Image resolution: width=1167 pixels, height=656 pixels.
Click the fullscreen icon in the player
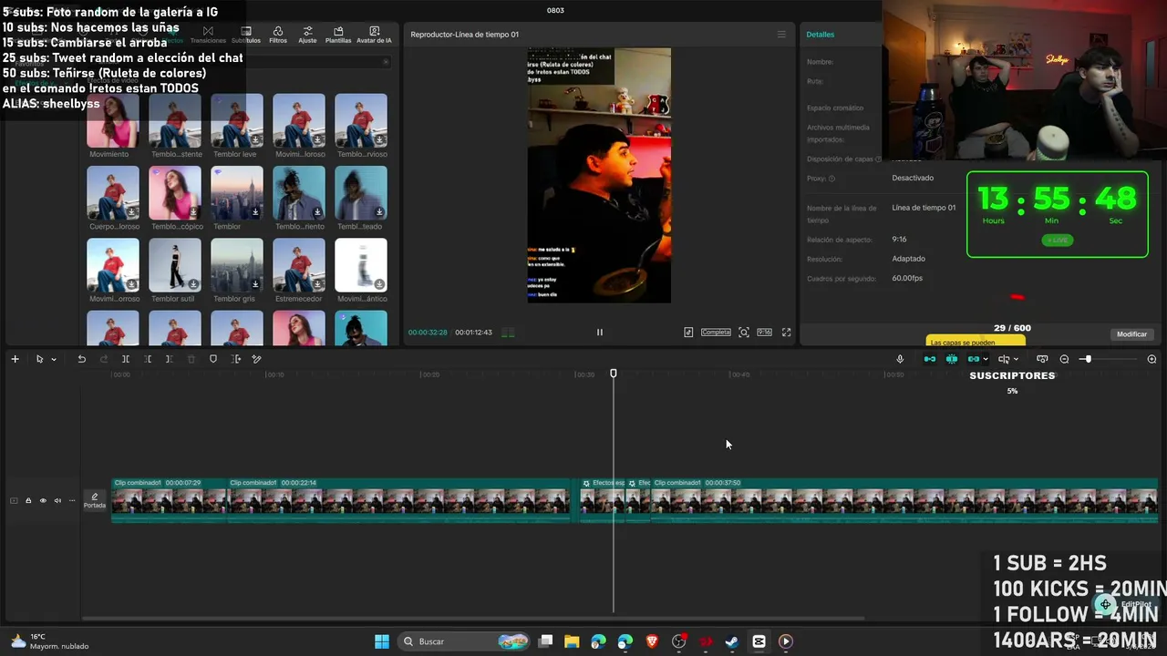point(786,333)
